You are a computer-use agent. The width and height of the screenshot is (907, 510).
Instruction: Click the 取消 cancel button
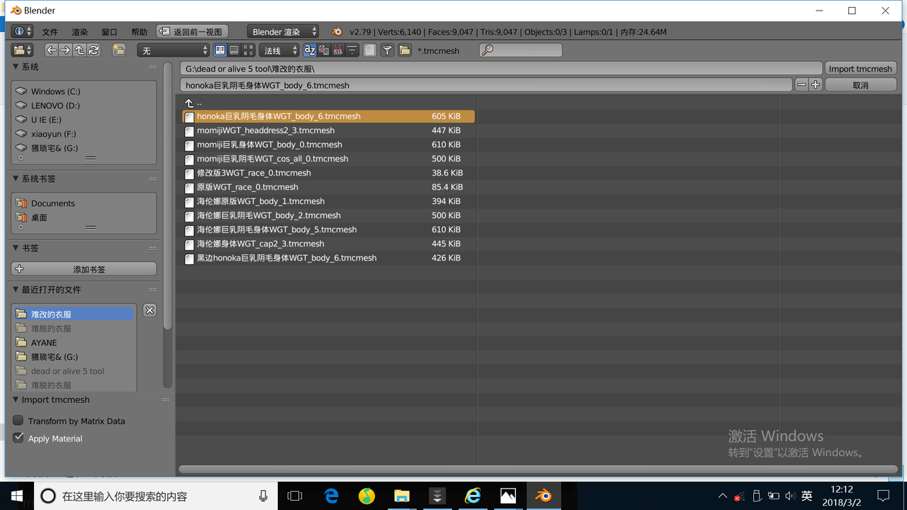(x=860, y=85)
